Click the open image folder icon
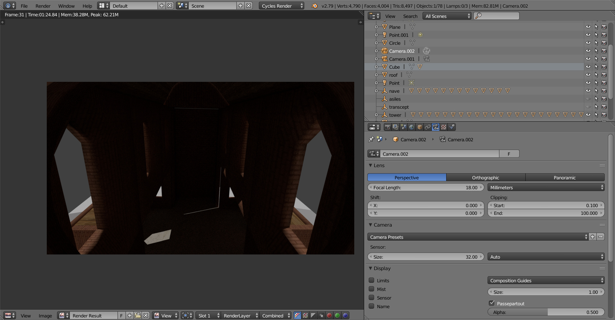615x320 pixels. (138, 316)
